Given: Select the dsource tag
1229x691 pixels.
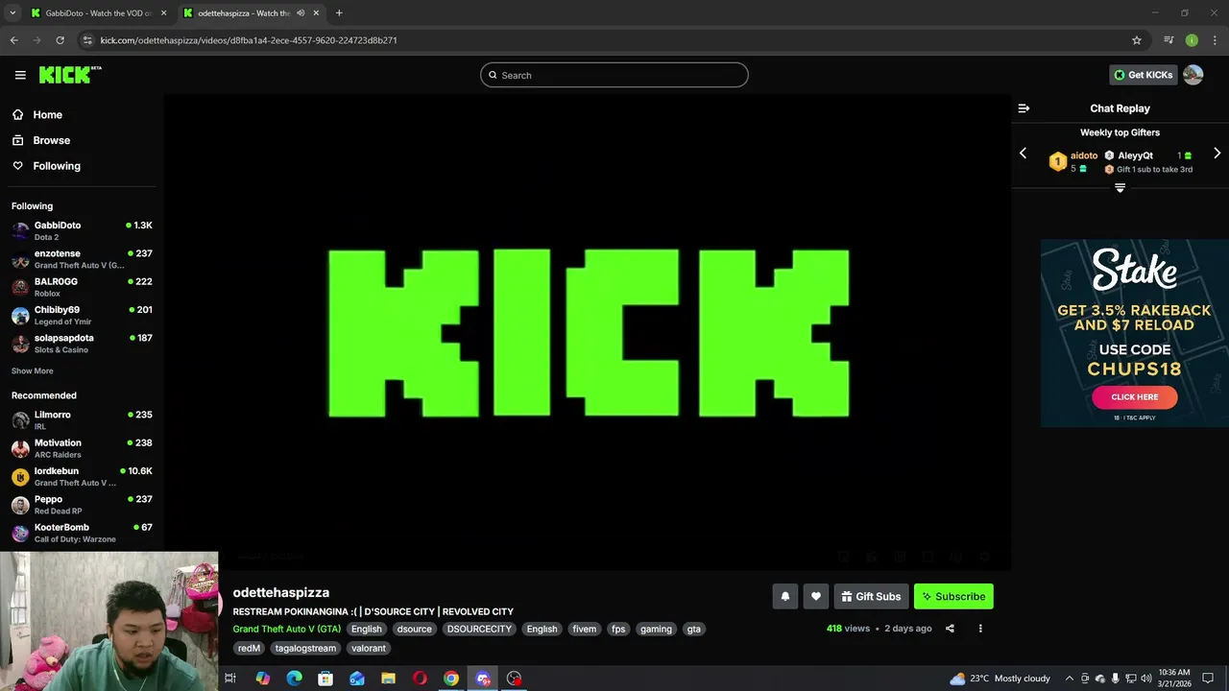Looking at the screenshot, I should (x=415, y=629).
